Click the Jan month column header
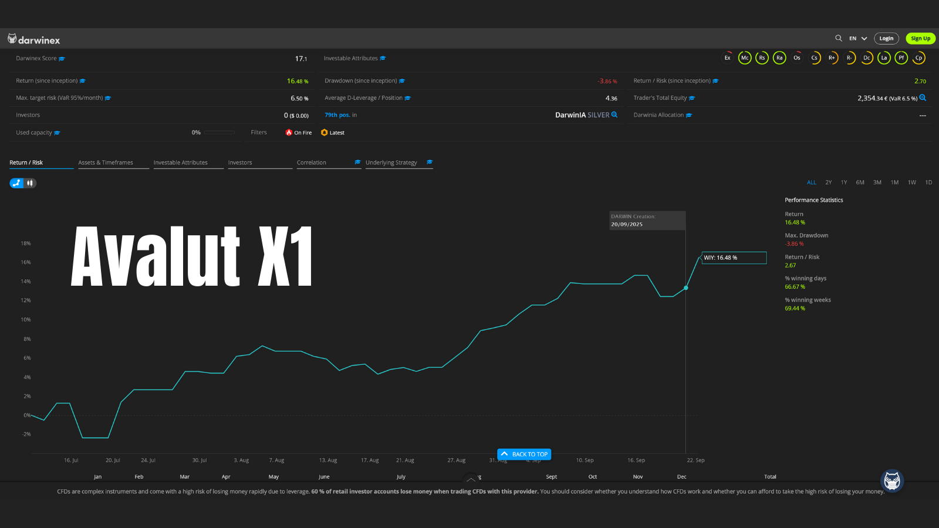Screen dimensions: 939x528 click(x=97, y=477)
